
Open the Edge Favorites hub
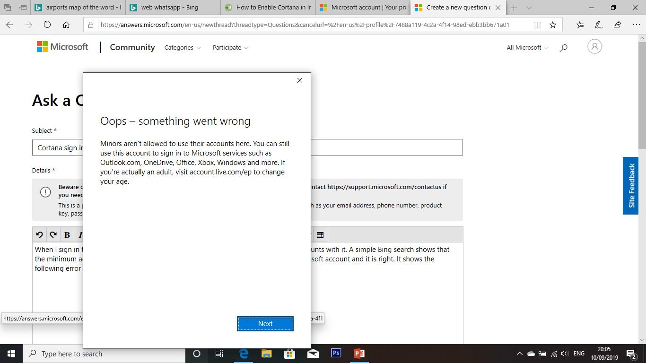coord(580,25)
